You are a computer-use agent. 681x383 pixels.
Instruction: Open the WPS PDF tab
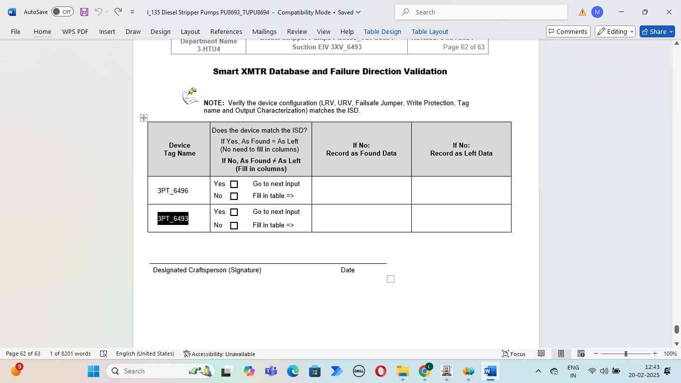click(x=75, y=31)
